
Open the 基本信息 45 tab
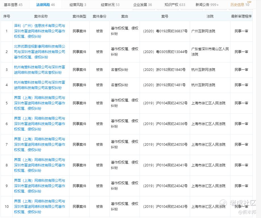pyautogui.click(x=13, y=5)
